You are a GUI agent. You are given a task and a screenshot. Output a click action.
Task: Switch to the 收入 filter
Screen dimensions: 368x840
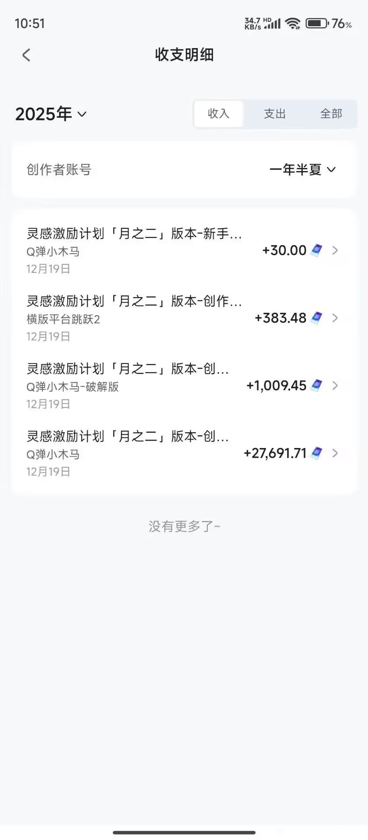pyautogui.click(x=219, y=114)
